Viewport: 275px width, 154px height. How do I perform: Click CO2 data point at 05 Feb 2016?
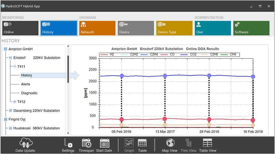(122, 76)
